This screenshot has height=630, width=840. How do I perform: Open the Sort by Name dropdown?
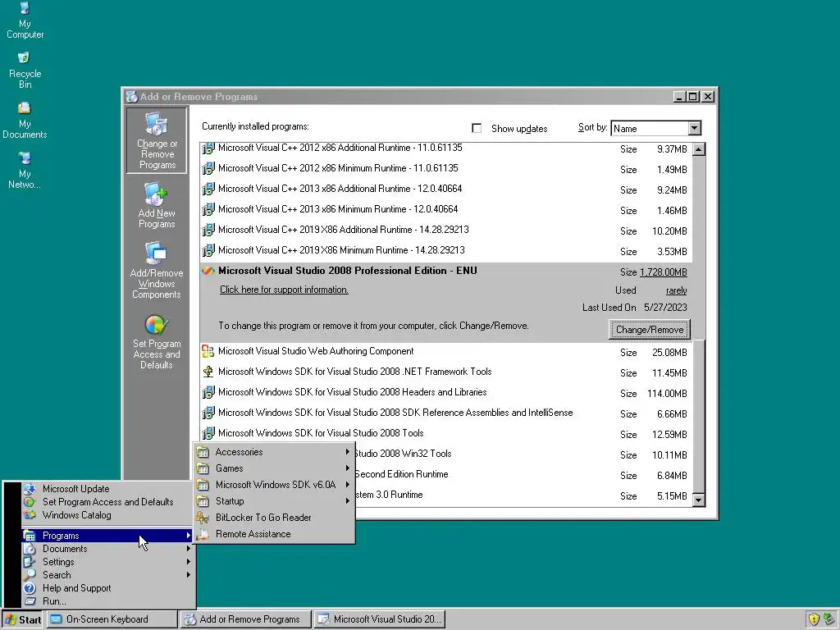point(694,129)
